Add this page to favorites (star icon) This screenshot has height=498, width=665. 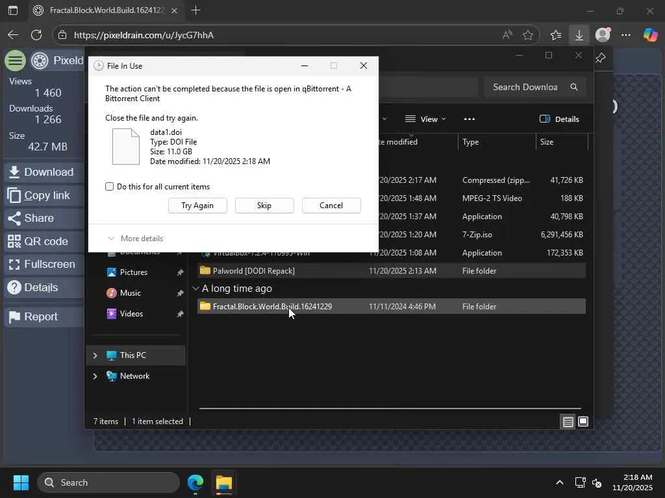tap(527, 35)
